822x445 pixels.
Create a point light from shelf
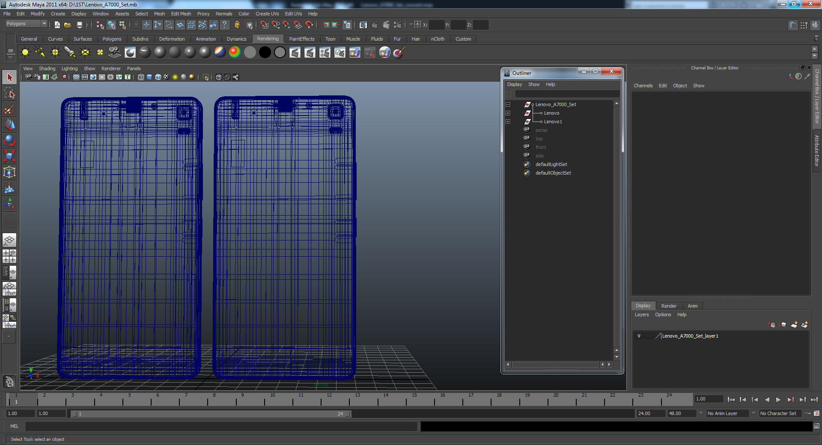tap(55, 53)
